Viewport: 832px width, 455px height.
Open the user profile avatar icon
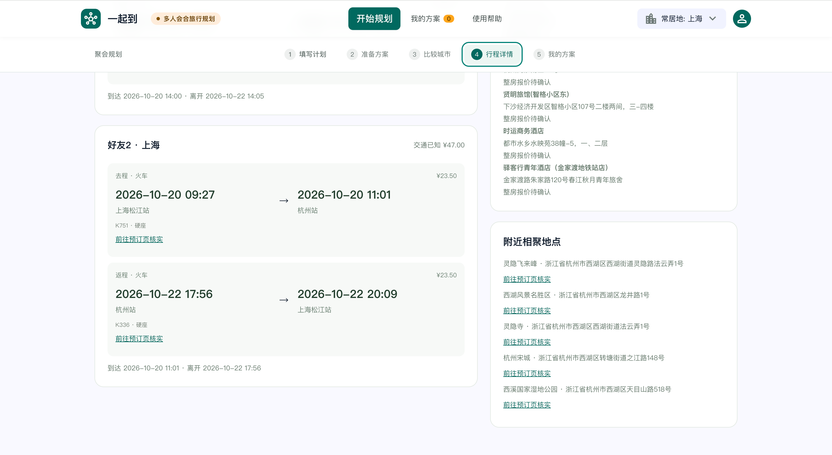[x=741, y=19]
